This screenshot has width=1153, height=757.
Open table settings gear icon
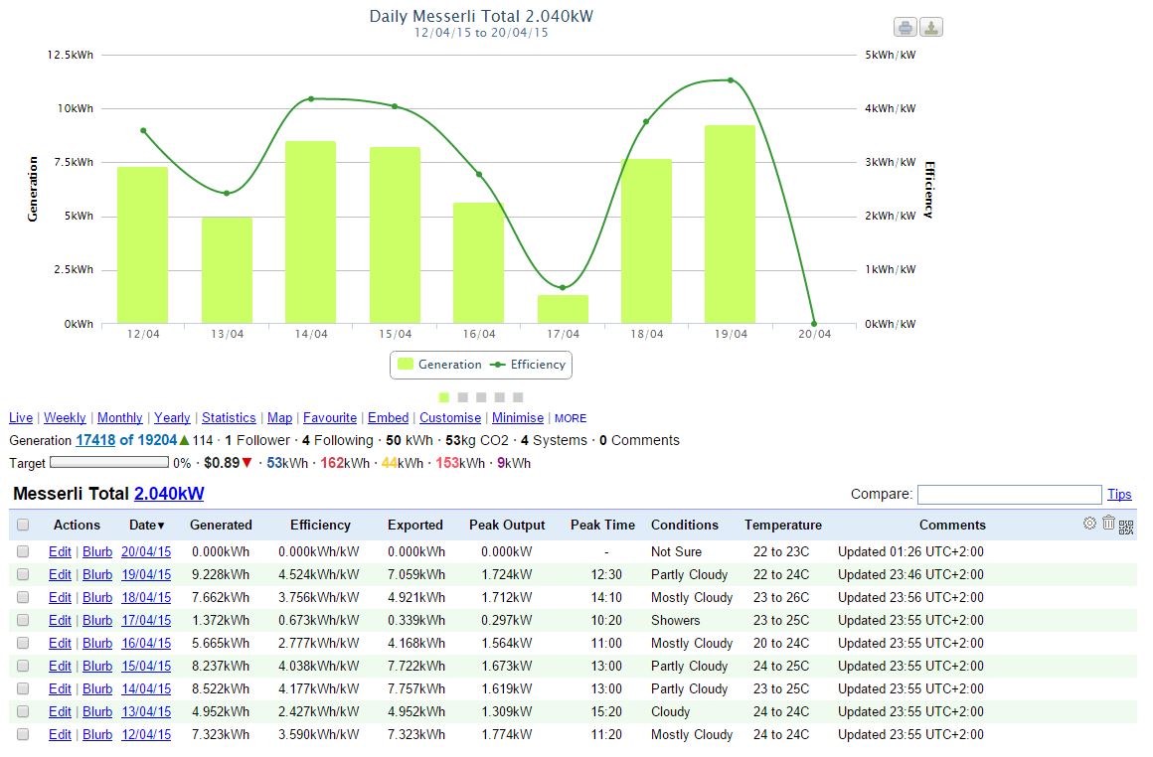click(x=1089, y=523)
